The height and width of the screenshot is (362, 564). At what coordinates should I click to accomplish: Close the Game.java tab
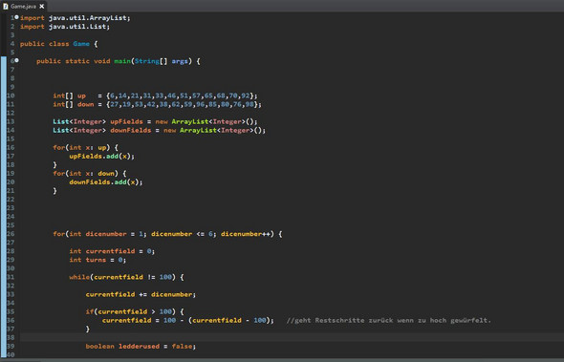[x=42, y=7]
